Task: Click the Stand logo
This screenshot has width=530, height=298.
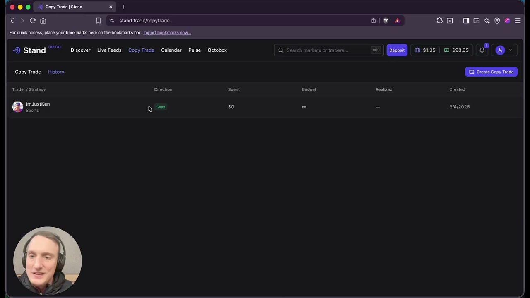Action: click(29, 50)
